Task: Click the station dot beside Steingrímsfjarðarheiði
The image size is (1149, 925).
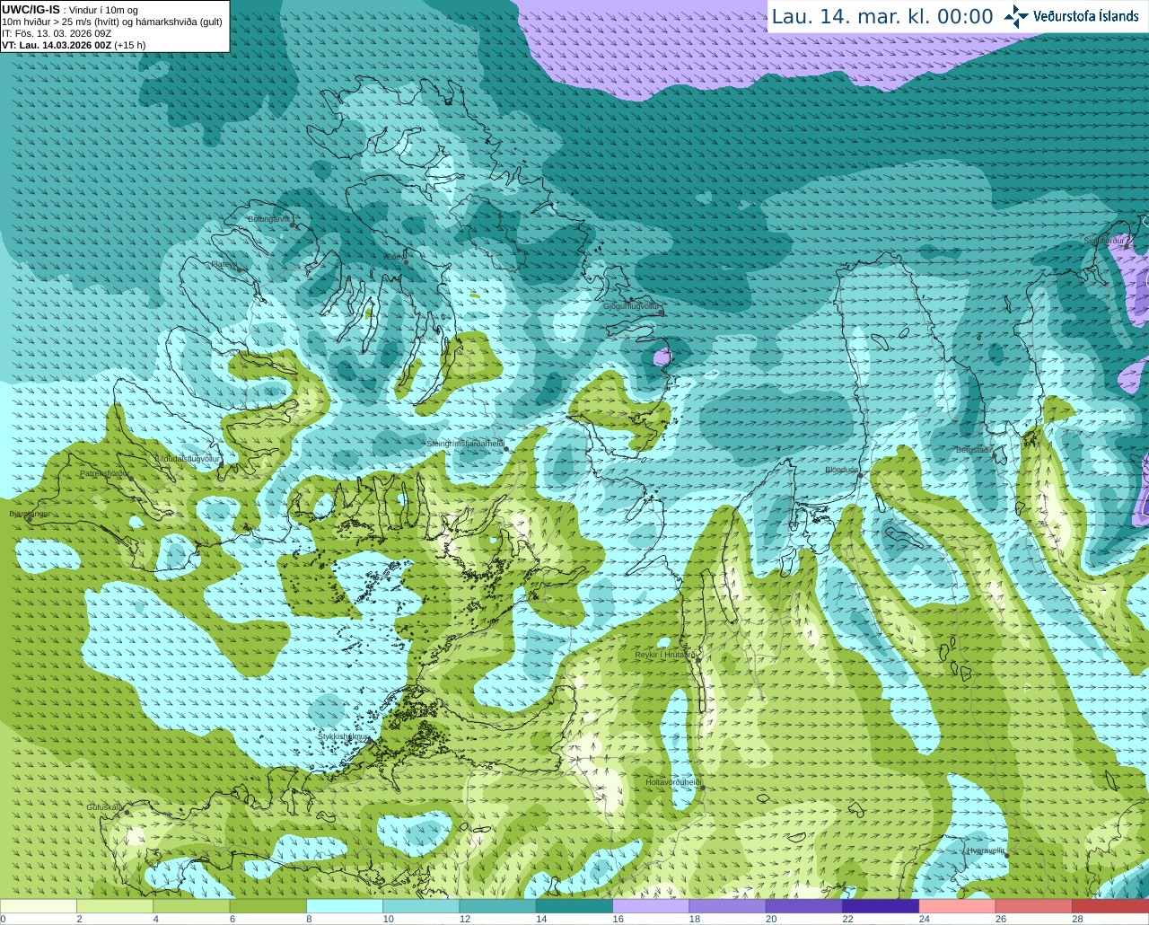Action: point(506,448)
